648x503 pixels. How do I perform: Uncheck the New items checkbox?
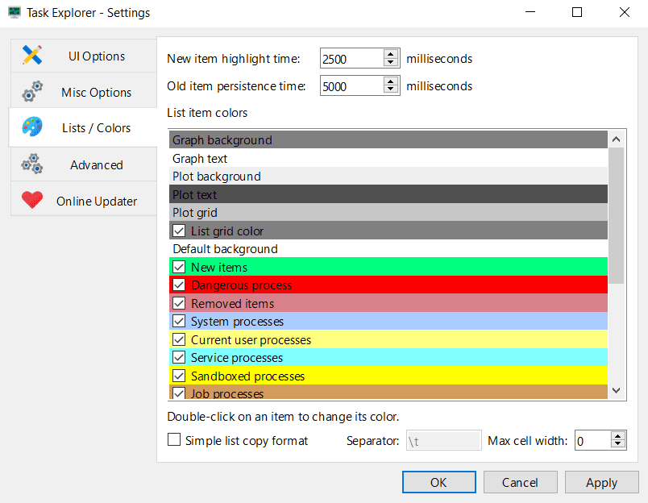click(x=179, y=267)
